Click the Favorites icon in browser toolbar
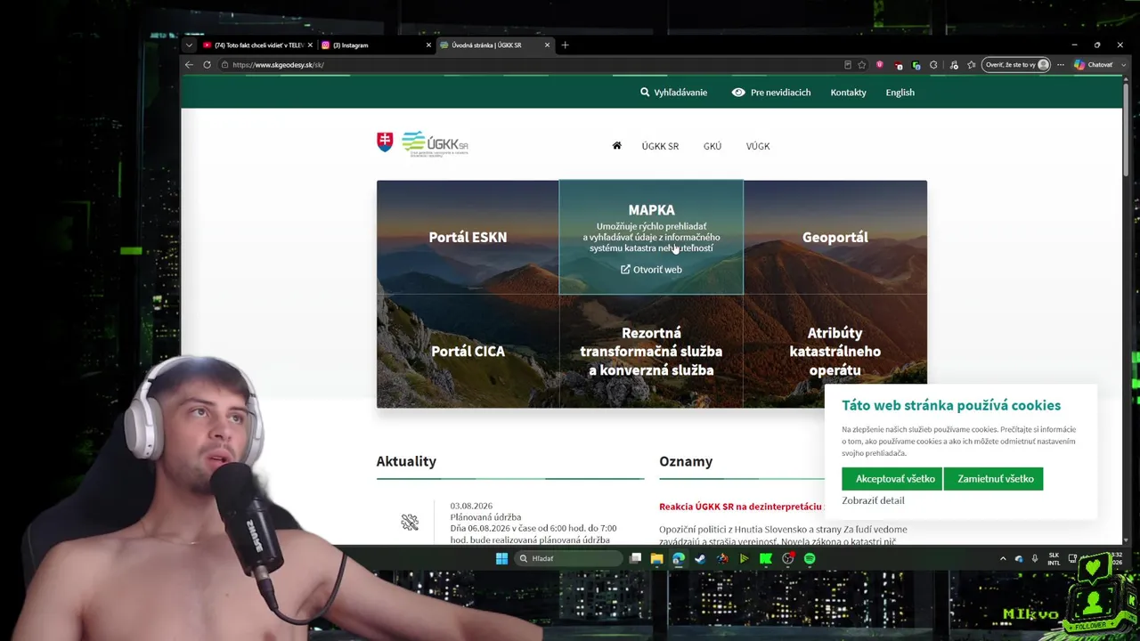Image resolution: width=1140 pixels, height=641 pixels. click(x=972, y=64)
